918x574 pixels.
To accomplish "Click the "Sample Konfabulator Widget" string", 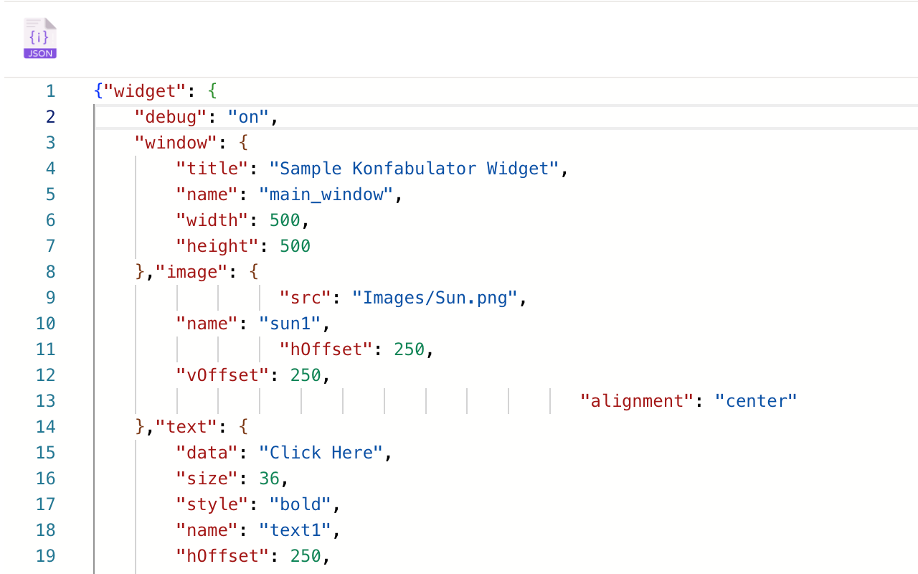I will 415,169.
